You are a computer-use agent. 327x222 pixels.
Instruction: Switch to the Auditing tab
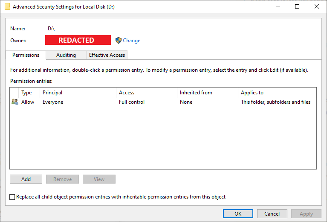[66, 55]
